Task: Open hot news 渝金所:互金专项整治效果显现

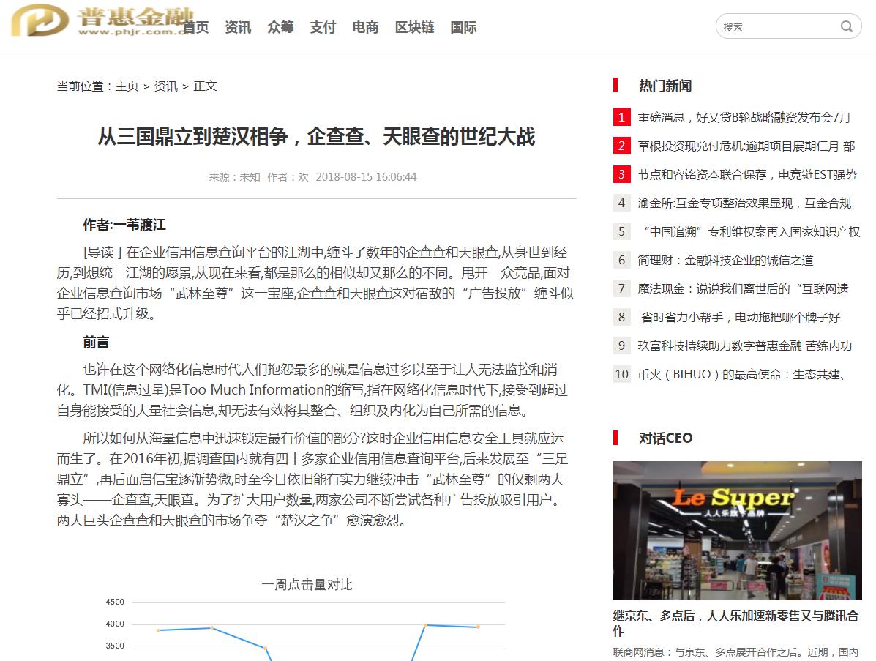Action: [744, 203]
